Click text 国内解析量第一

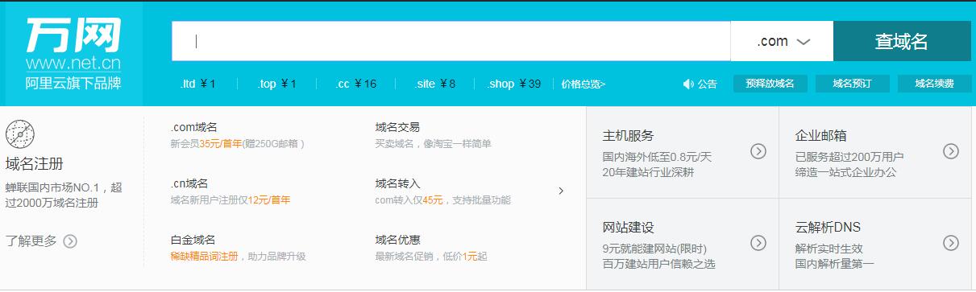point(834,264)
